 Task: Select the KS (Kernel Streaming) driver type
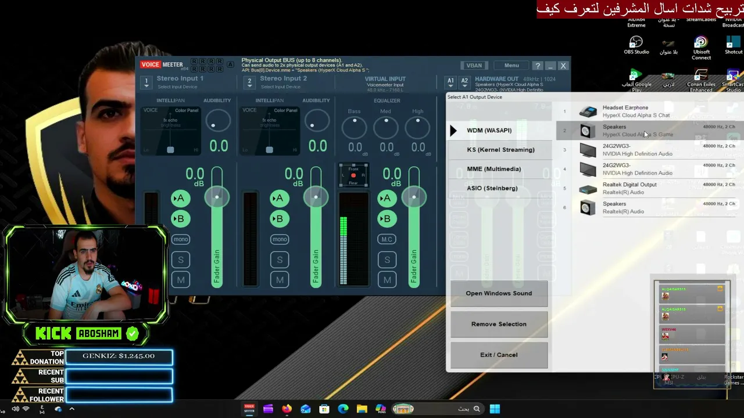click(x=500, y=150)
